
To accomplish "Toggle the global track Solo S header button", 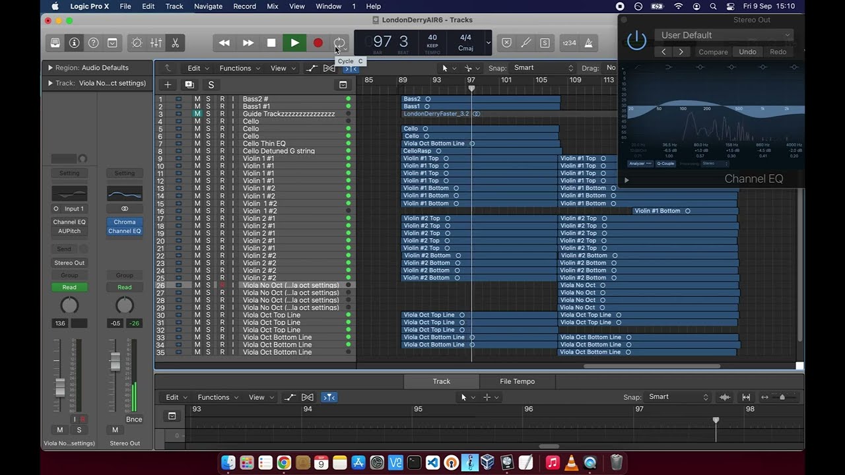I will click(211, 84).
